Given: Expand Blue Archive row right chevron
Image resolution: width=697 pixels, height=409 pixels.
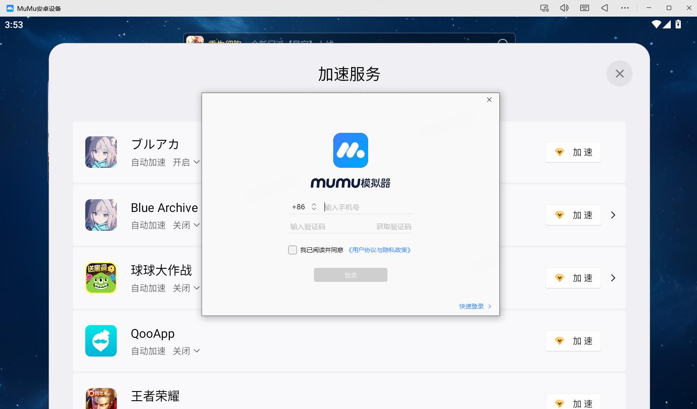Looking at the screenshot, I should point(613,215).
